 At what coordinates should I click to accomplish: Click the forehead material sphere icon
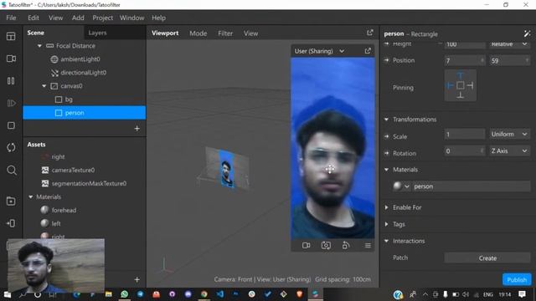tap(44, 210)
